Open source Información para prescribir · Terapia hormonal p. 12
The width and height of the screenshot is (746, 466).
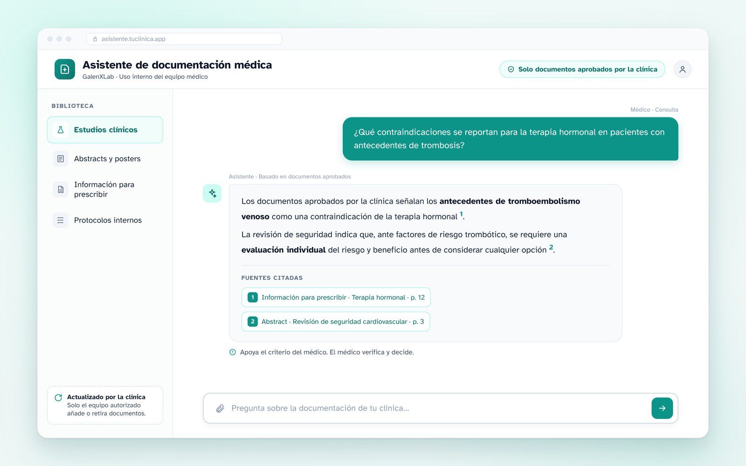coord(336,297)
